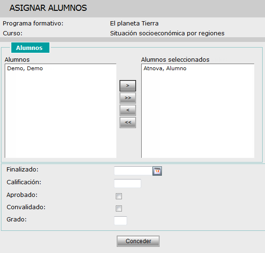Click the 'Finalizado:' label
This screenshot has height=253, width=265.
pos(23,169)
